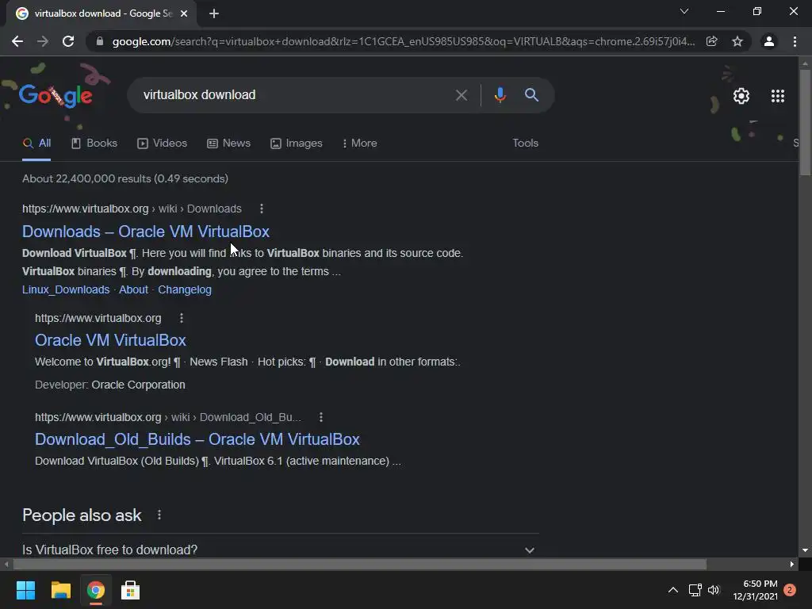Viewport: 812px width, 609px height.
Task: Open the Windows Start menu
Action: click(25, 590)
